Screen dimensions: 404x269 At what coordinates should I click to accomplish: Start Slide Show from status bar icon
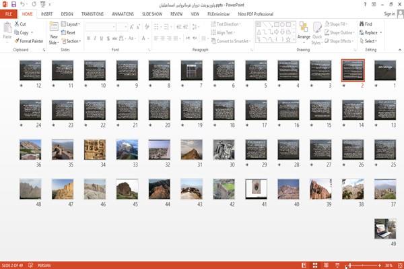tap(337, 265)
